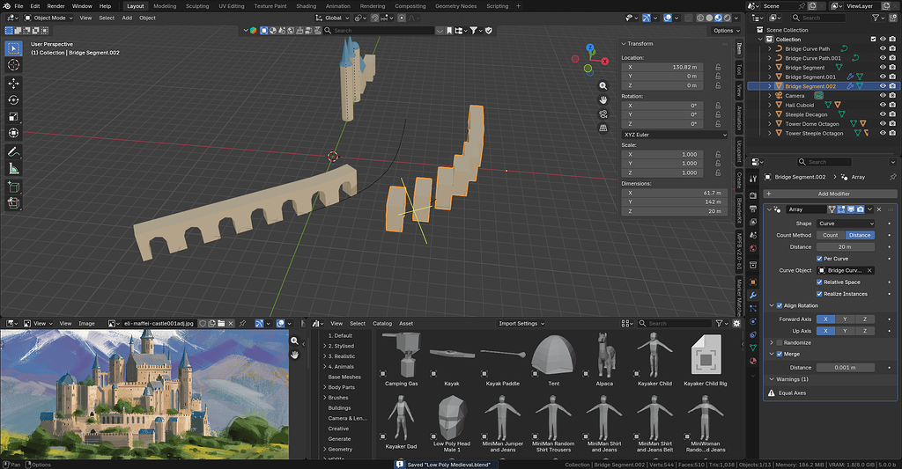The height and width of the screenshot is (469, 902).
Task: Open the Object properties orange square tab
Action: [x=753, y=282]
